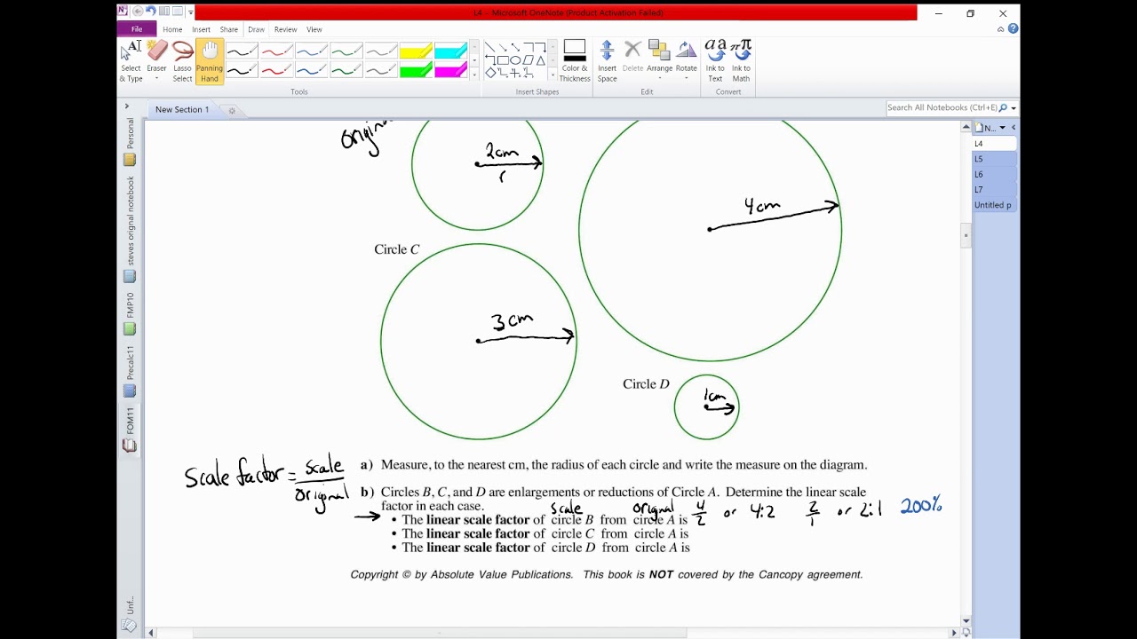Select the thick black pen in bottom row
This screenshot has height=639, width=1137.
[242, 70]
